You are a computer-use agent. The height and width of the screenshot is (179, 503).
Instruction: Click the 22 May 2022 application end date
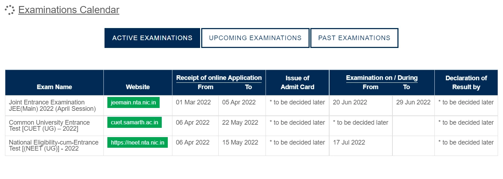[x=240, y=123]
